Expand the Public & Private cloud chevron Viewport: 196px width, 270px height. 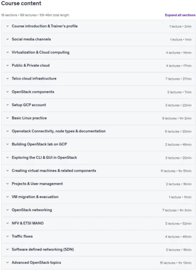coord(7,65)
